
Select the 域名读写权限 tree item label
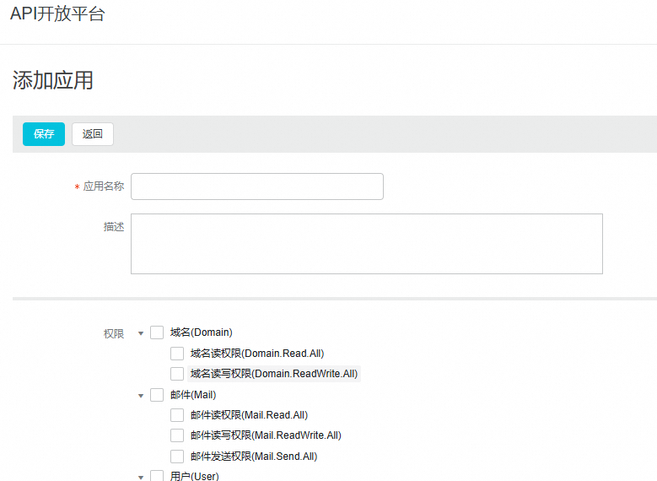coord(274,374)
